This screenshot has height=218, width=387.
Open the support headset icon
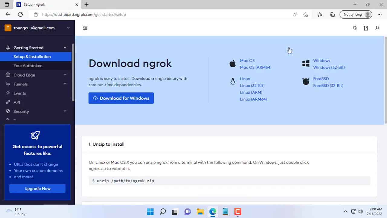click(355, 28)
